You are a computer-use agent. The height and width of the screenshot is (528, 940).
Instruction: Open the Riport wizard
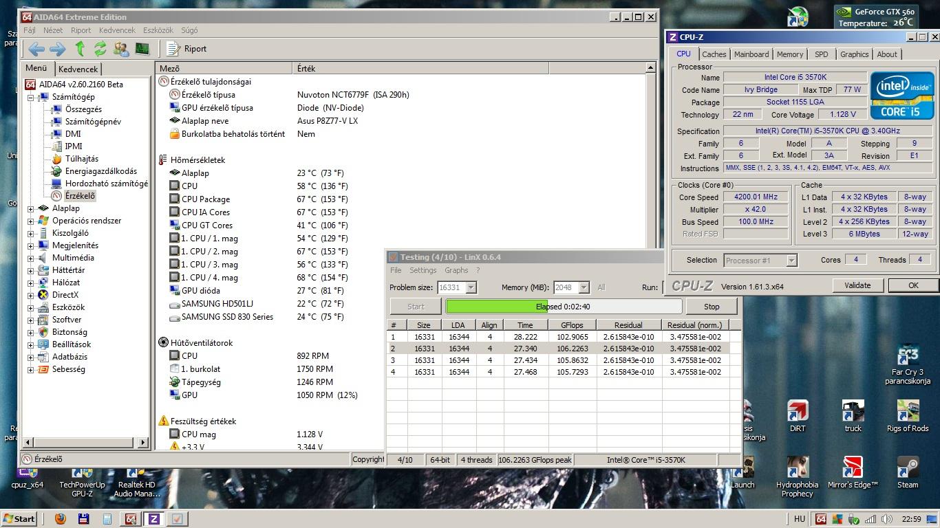click(186, 48)
